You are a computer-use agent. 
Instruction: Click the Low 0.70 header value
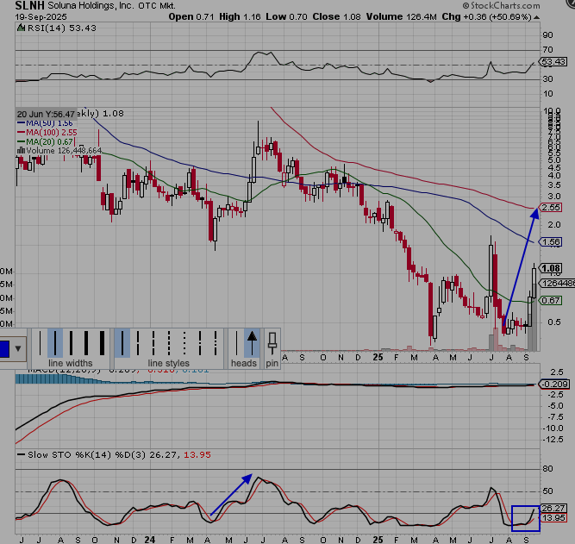click(286, 17)
